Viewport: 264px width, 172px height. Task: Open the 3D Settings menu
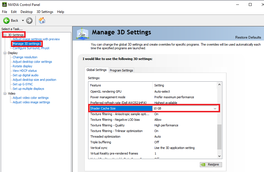45,12
